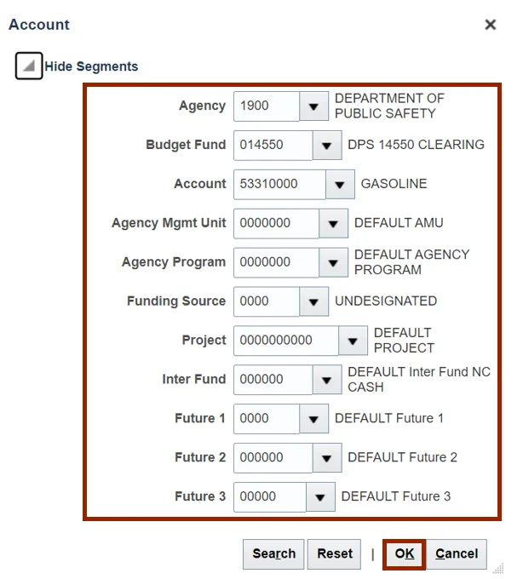Image resolution: width=523 pixels, height=579 pixels.
Task: Cancel the Account dialog
Action: 457,553
